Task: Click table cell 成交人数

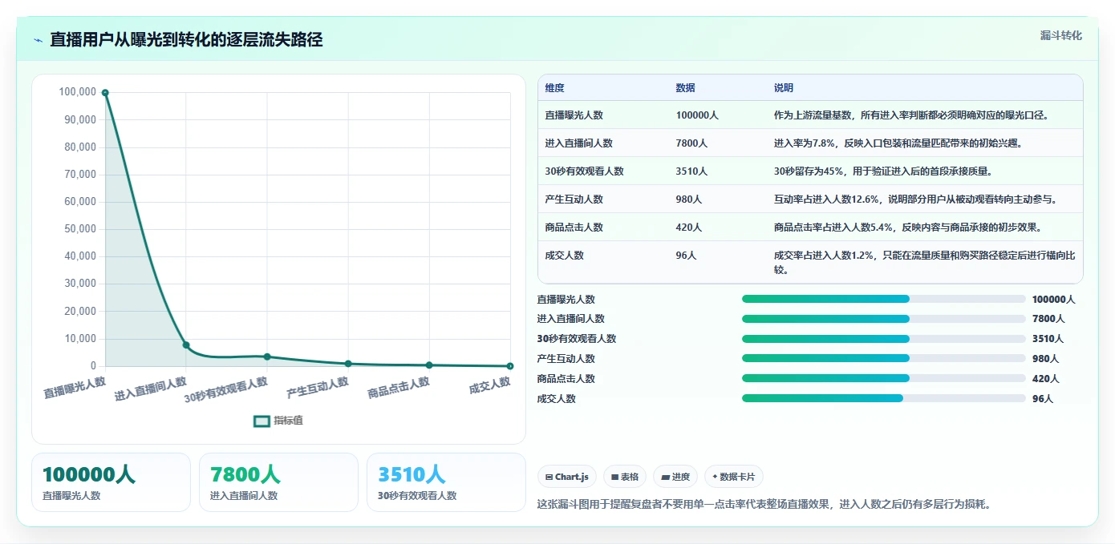Action: pyautogui.click(x=565, y=256)
